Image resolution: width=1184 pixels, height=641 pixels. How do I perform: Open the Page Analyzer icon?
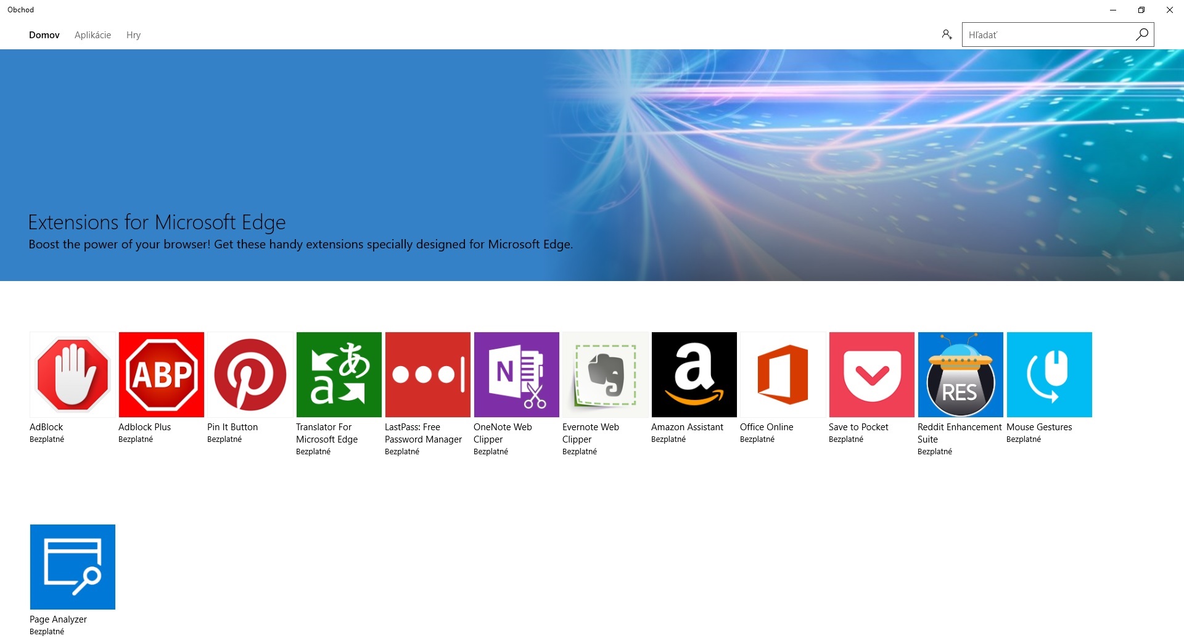click(x=73, y=567)
